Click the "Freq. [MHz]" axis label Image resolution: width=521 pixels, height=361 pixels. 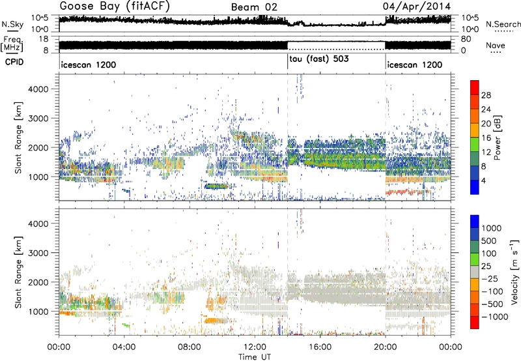(x=12, y=44)
